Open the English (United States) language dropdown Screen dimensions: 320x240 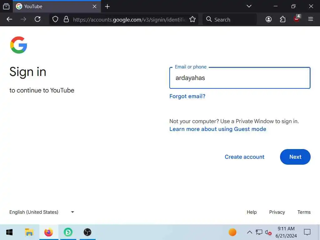click(42, 212)
